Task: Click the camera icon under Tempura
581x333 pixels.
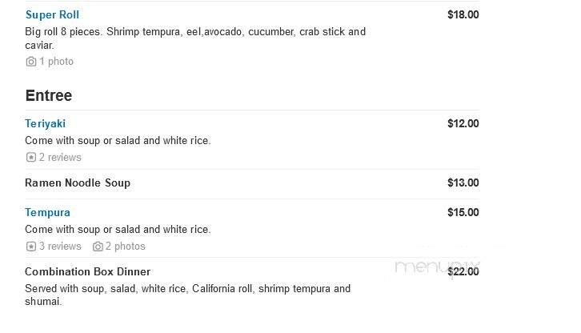Action: click(x=98, y=247)
